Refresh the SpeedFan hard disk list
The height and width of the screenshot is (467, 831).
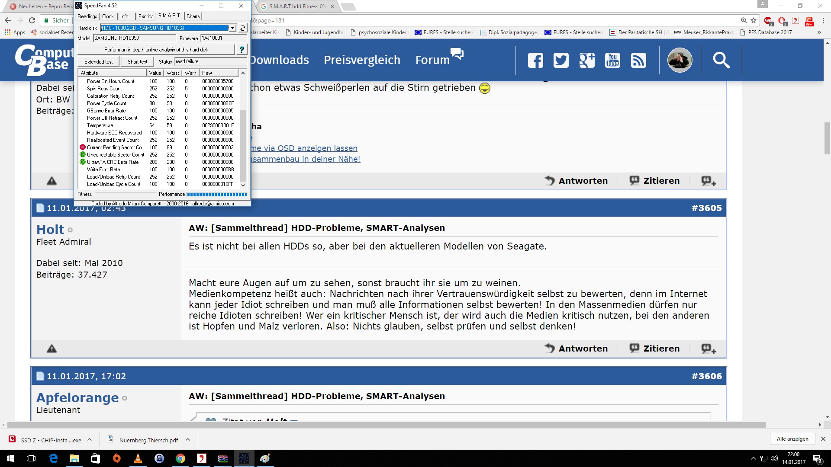tap(243, 28)
